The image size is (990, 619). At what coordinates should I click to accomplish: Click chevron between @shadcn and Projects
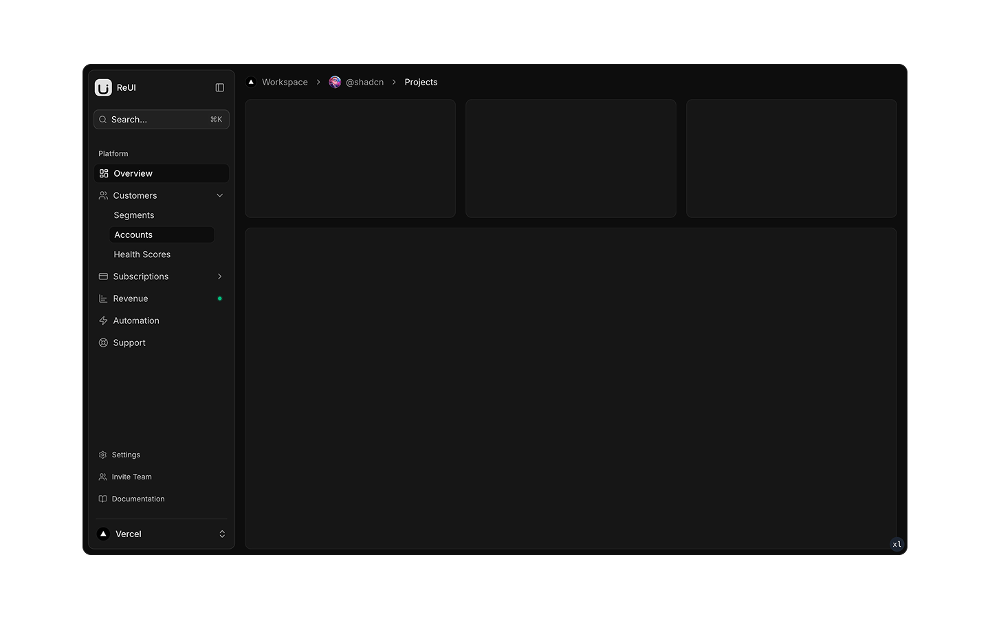pos(394,82)
